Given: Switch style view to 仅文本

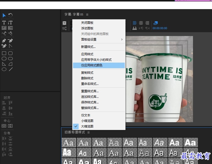Looking at the screenshot, I should [x=99, y=115].
